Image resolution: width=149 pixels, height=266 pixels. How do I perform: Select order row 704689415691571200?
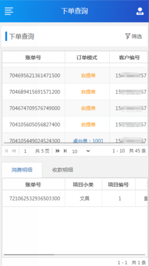(74, 92)
